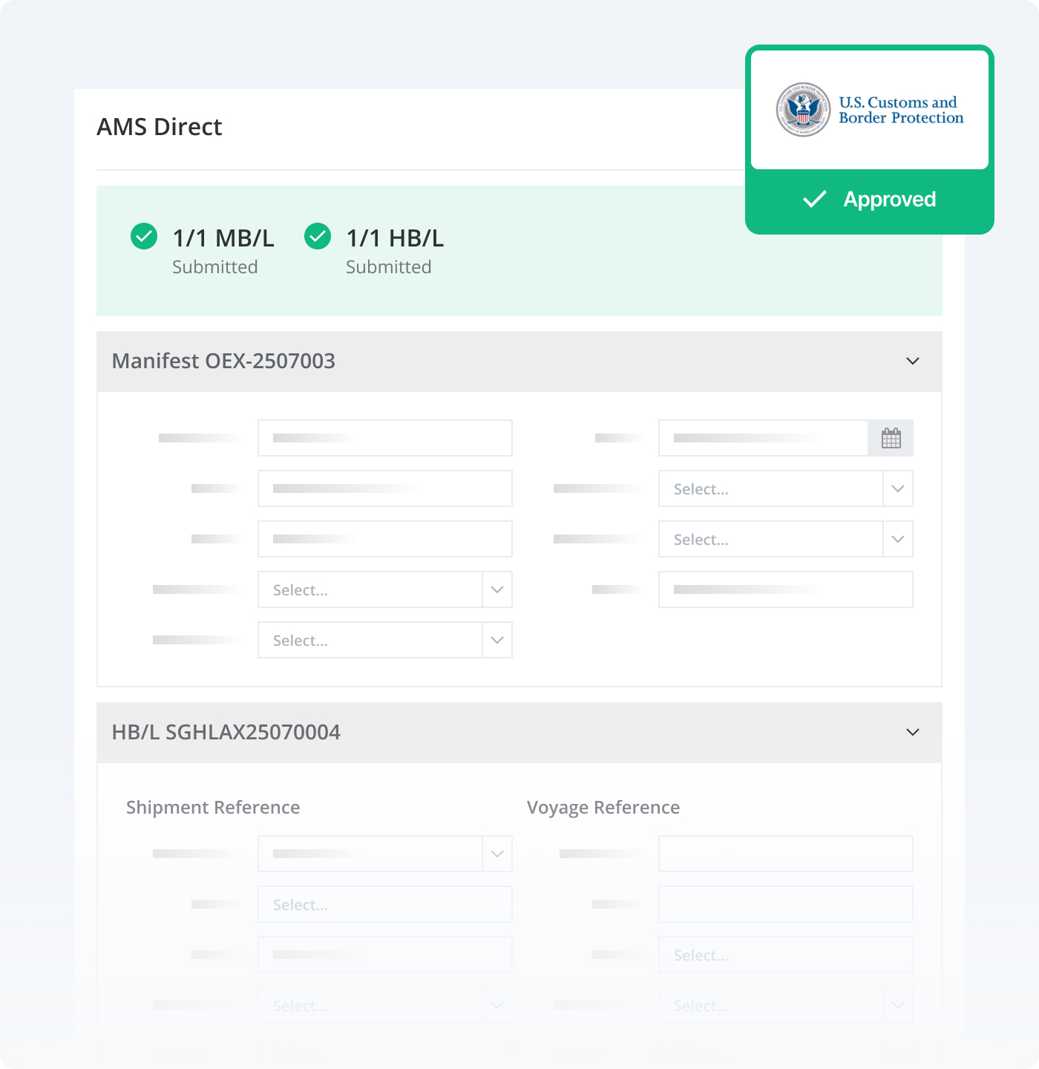Open the calendar date picker in Manifest section
1039x1069 pixels.
click(x=891, y=438)
